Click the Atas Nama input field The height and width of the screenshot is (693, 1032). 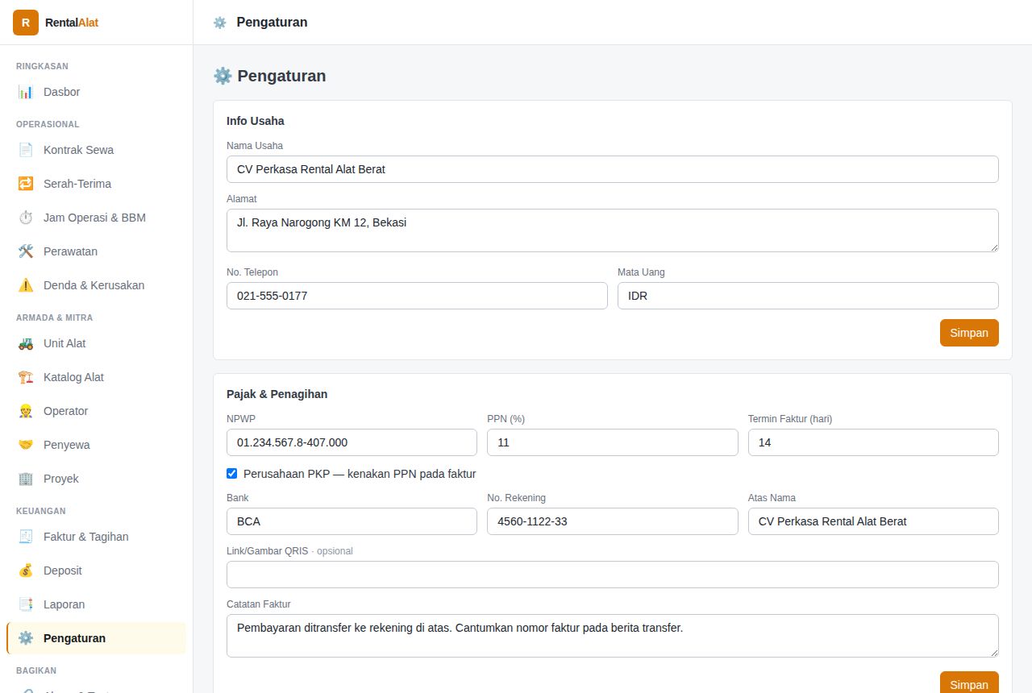click(873, 521)
